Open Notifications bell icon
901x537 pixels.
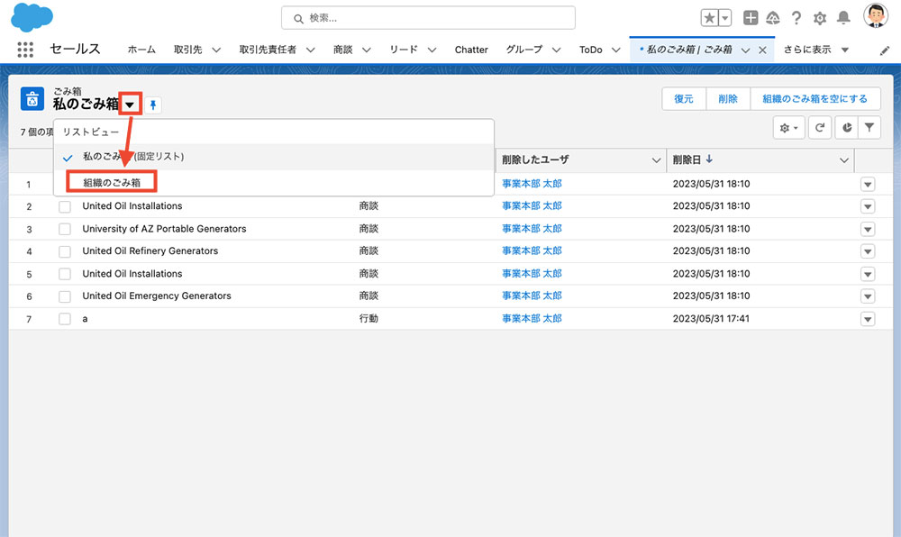point(843,18)
